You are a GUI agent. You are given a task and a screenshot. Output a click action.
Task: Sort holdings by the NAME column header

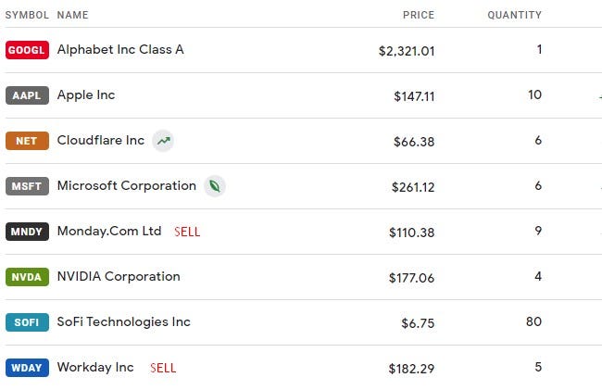pyautogui.click(x=73, y=15)
